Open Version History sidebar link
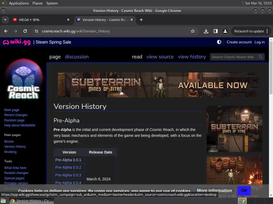 tap(15, 147)
